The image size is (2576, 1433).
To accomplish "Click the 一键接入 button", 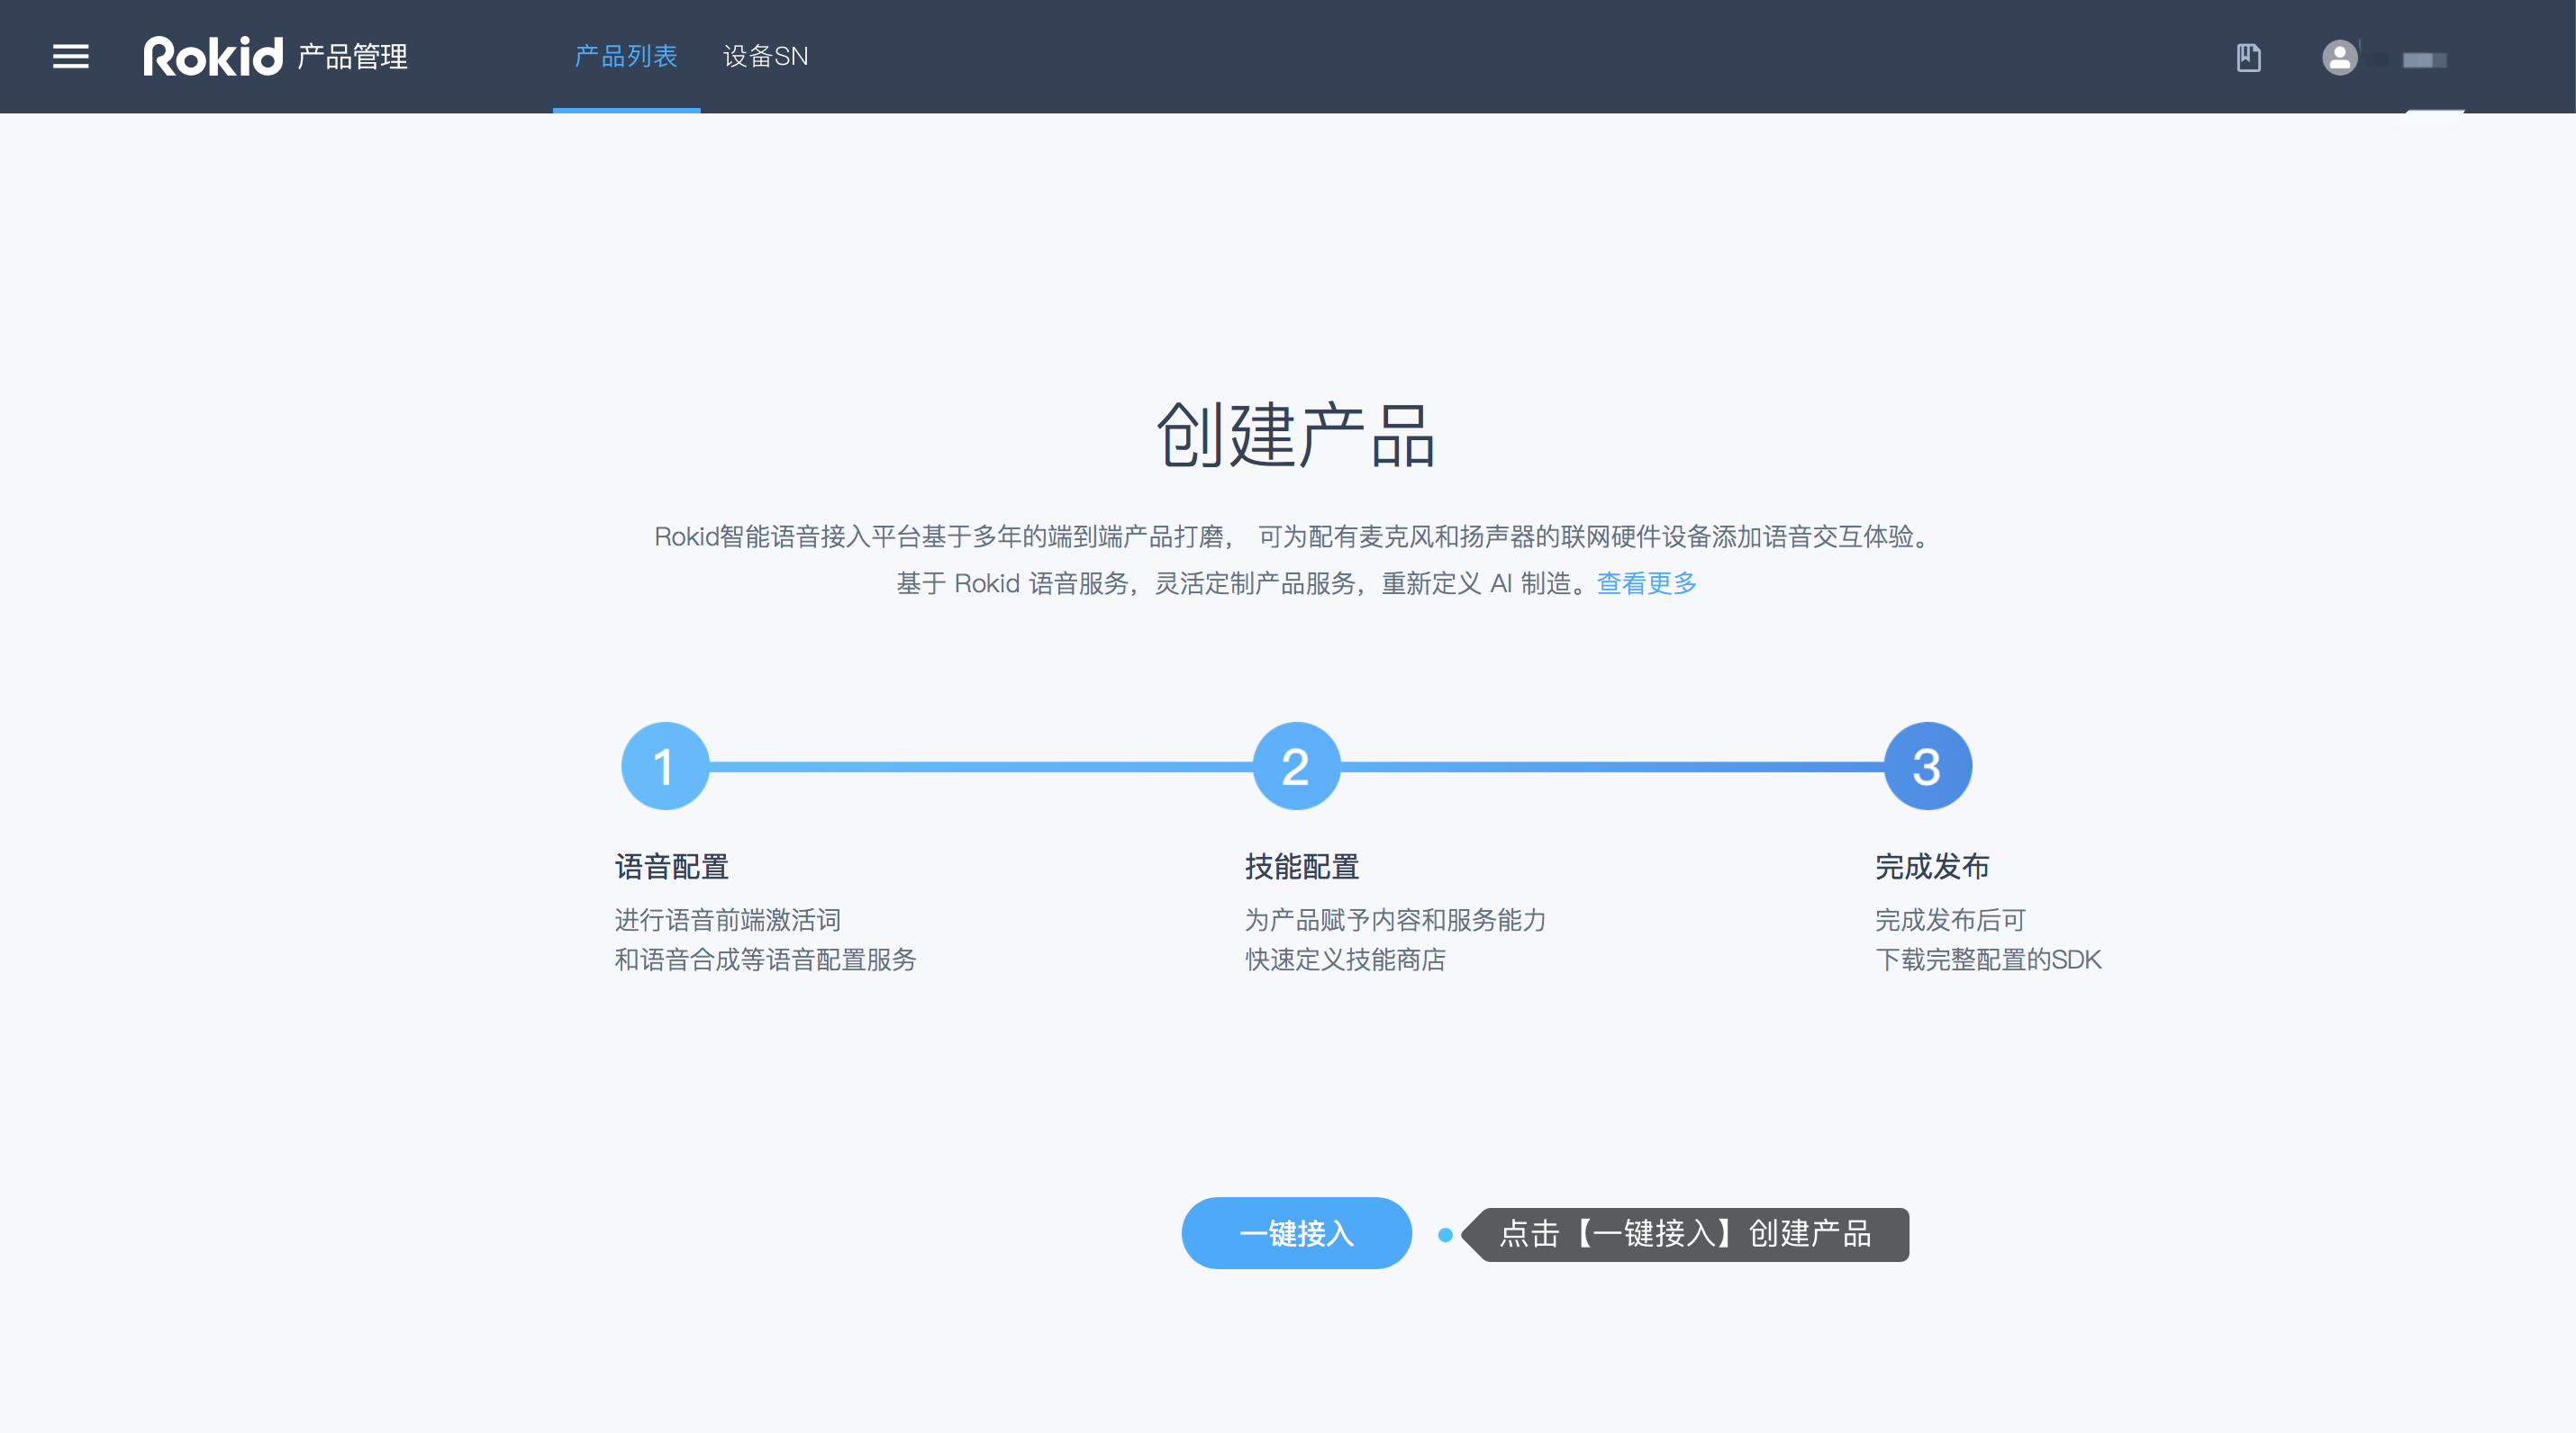I will (x=1296, y=1232).
